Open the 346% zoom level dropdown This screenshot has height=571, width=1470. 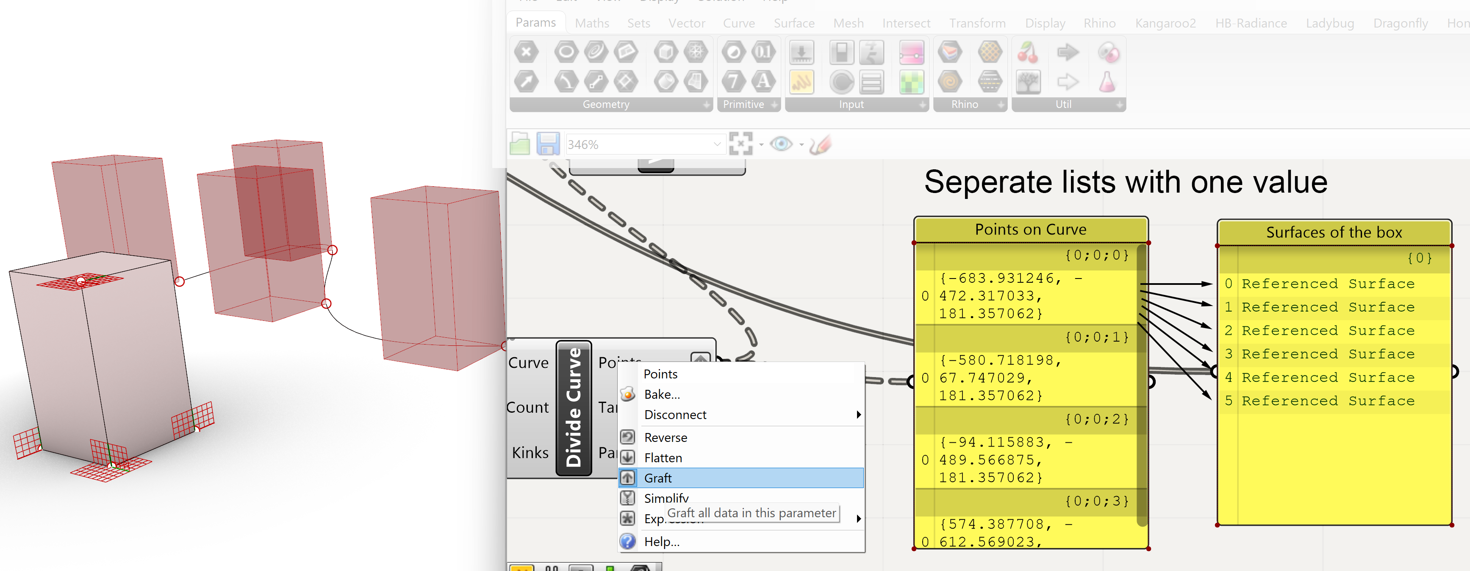(717, 144)
